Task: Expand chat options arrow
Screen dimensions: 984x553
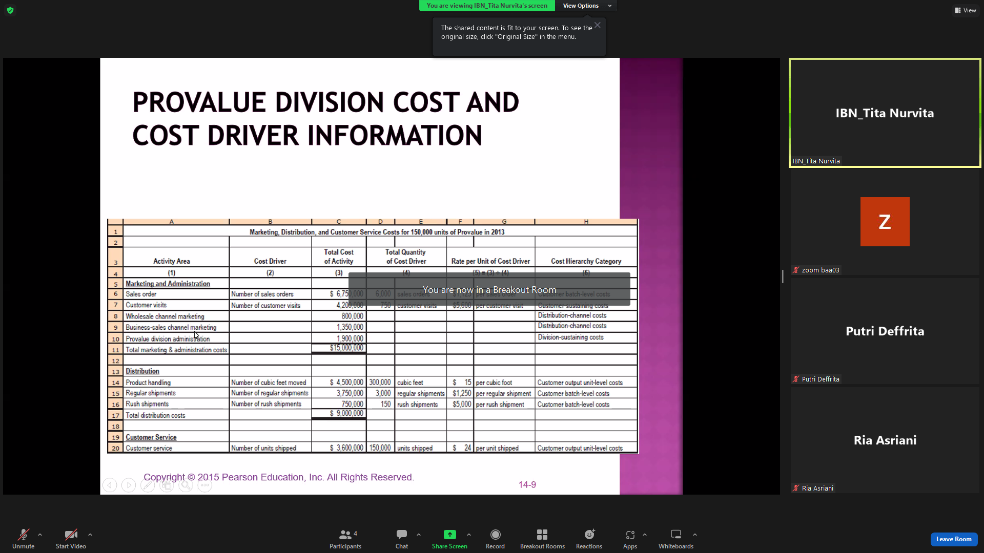Action: click(419, 535)
